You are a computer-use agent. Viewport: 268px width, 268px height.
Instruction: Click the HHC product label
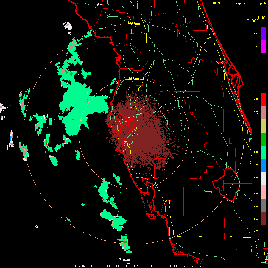pyautogui.click(x=262, y=18)
